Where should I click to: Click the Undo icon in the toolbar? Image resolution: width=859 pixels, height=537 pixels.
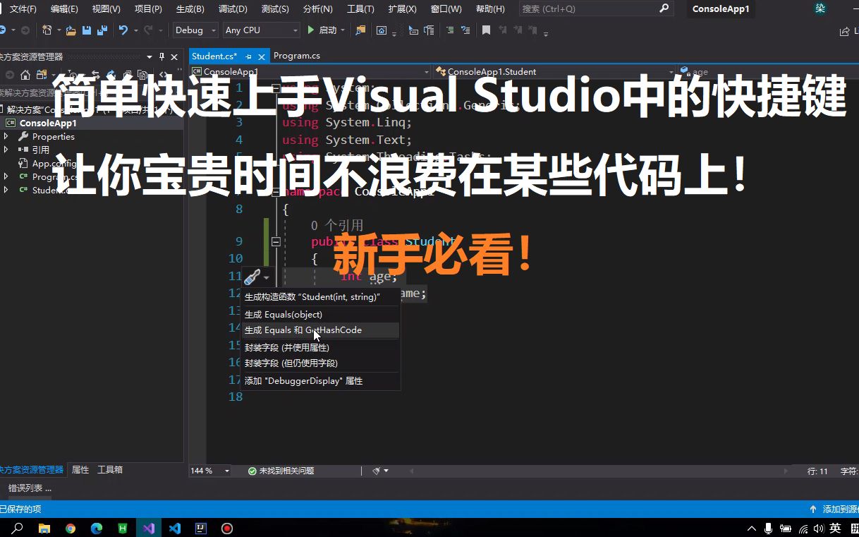point(124,30)
